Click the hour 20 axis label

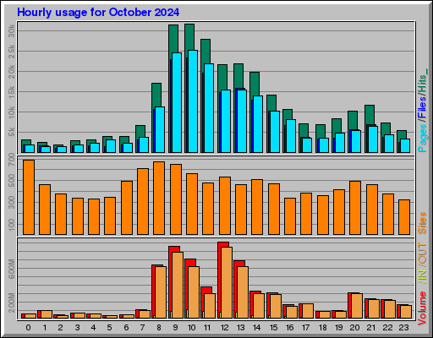[x=354, y=328]
